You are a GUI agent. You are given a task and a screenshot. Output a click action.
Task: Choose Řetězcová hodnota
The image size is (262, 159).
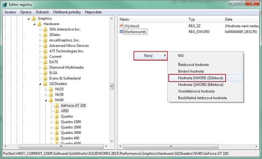coord(205,65)
